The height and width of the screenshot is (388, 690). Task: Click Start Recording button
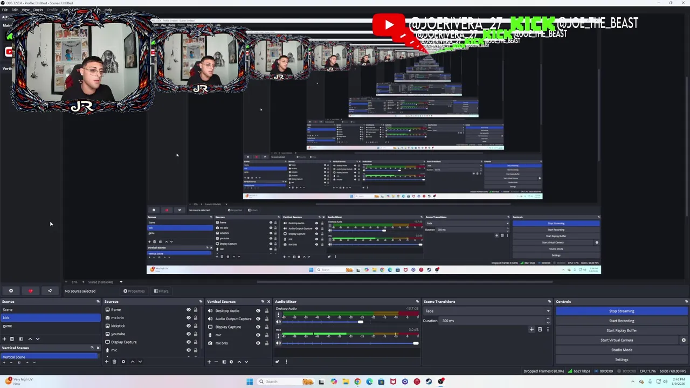point(622,321)
